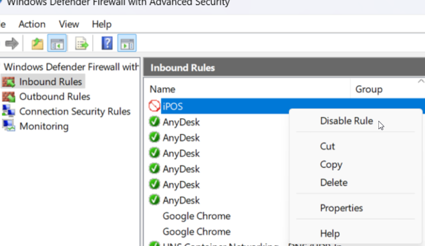Image resolution: width=425 pixels, height=246 pixels.
Task: Click the Forward arrow toolbar icon
Action: pos(12,44)
